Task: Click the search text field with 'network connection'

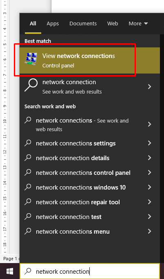Action: coord(89,271)
